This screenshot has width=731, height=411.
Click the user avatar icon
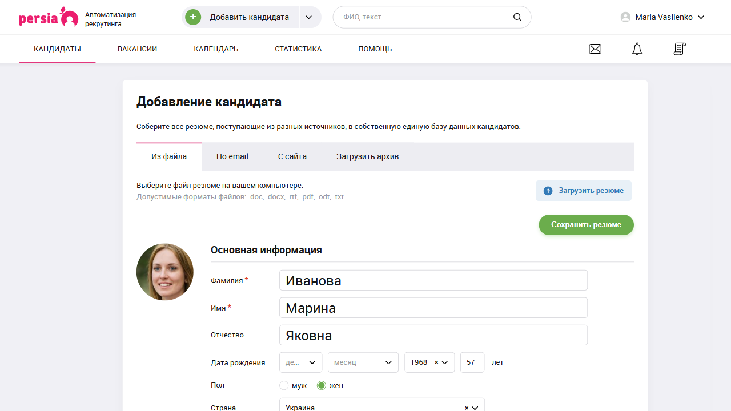click(625, 17)
